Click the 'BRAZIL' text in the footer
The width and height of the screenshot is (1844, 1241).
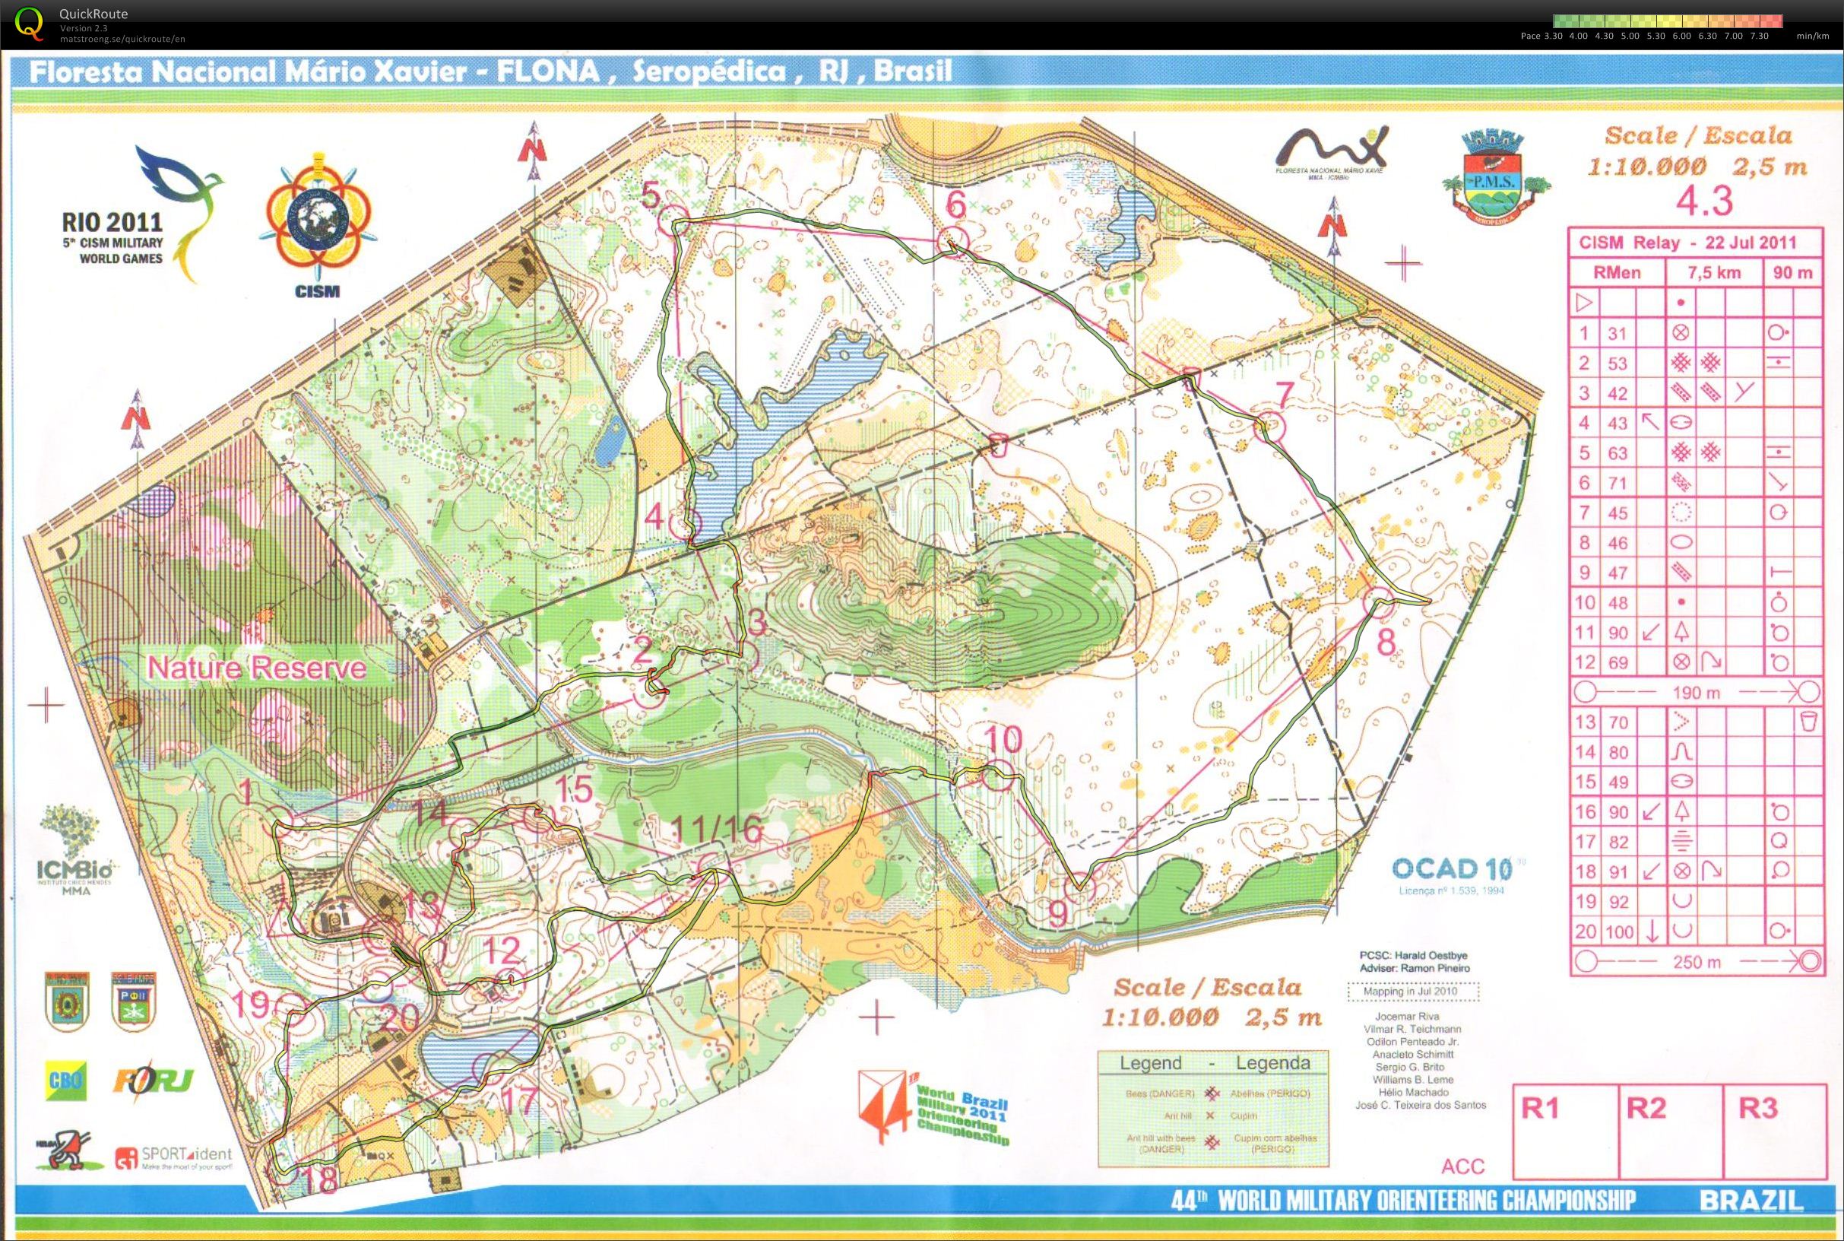pyautogui.click(x=1752, y=1201)
